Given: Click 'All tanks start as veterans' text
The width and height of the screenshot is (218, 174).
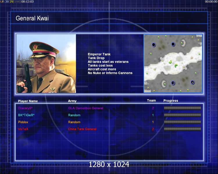Looking at the screenshot, I should [108, 62].
